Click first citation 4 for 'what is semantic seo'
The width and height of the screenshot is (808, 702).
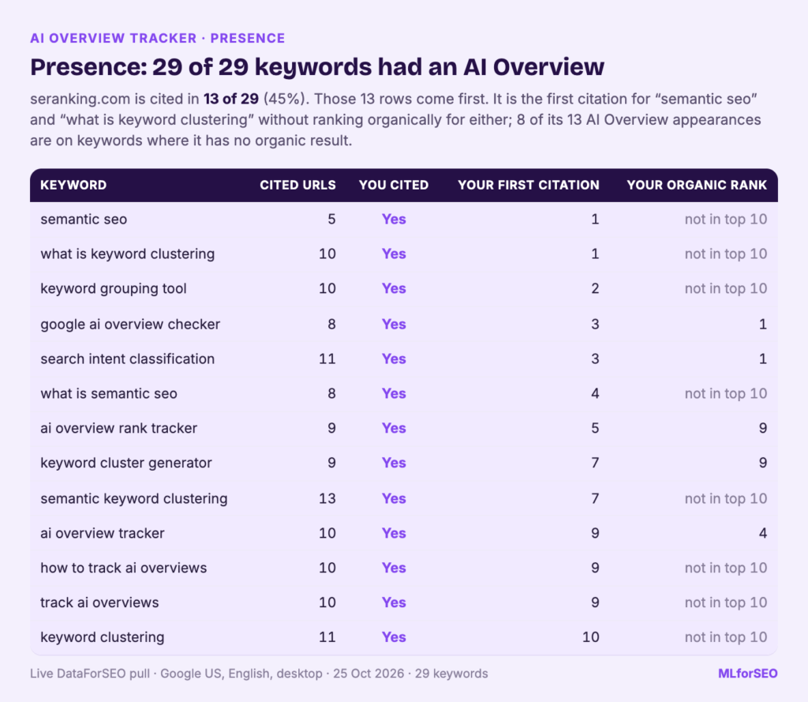click(x=595, y=393)
